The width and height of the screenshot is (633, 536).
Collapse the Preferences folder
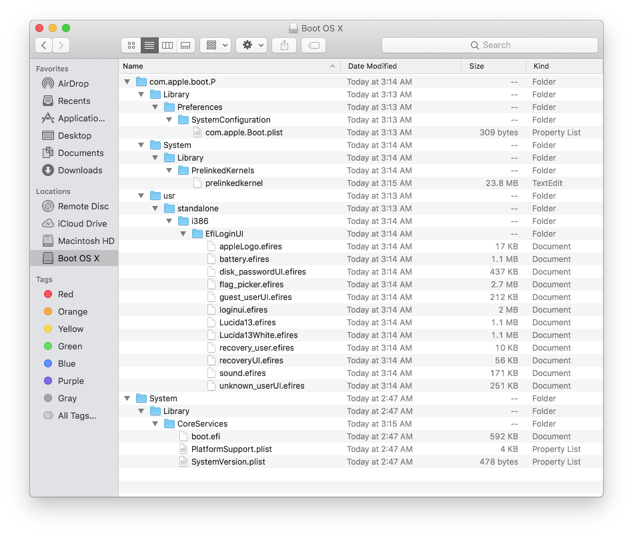pyautogui.click(x=155, y=107)
